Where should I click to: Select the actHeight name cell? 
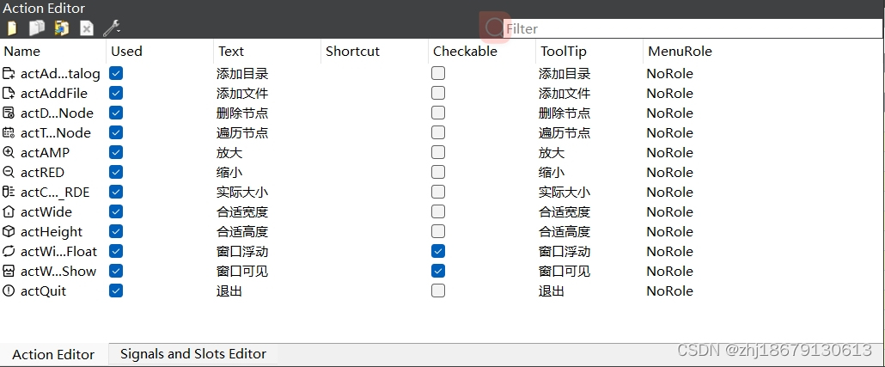[52, 231]
